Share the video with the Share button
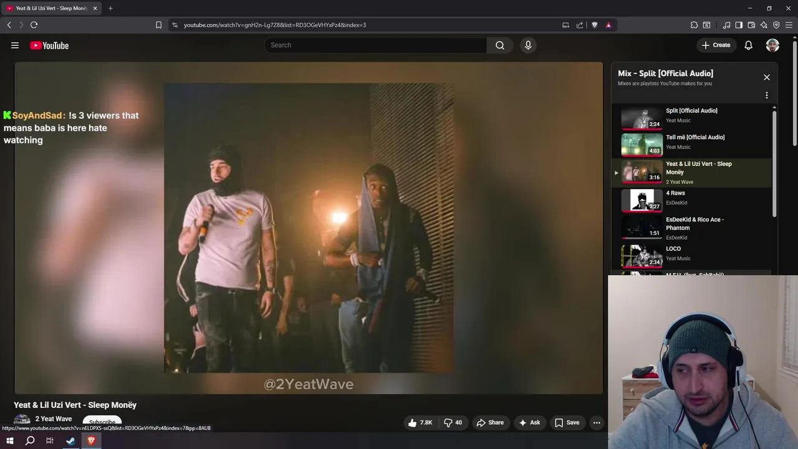Image resolution: width=798 pixels, height=449 pixels. (490, 423)
